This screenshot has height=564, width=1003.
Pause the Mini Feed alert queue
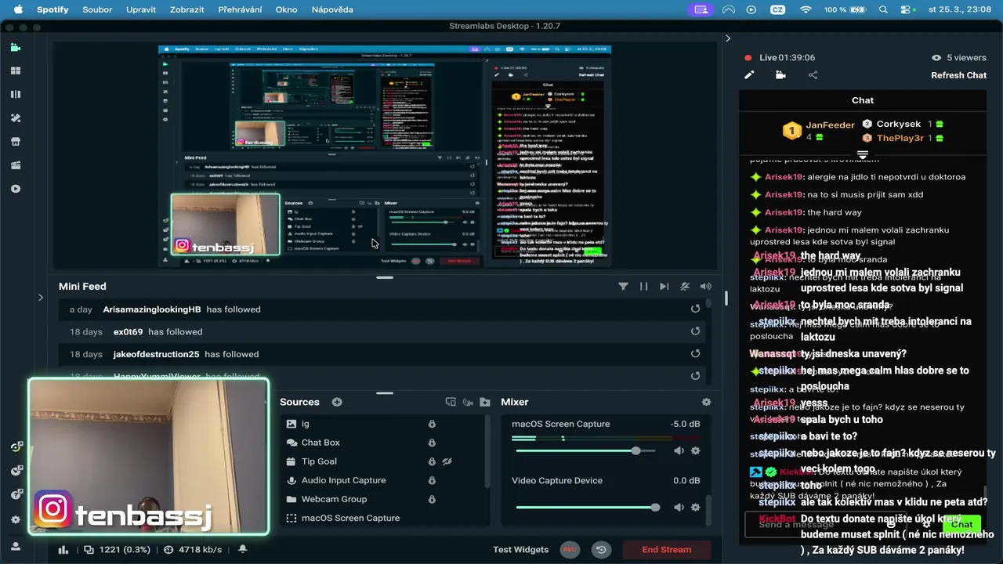pos(644,287)
